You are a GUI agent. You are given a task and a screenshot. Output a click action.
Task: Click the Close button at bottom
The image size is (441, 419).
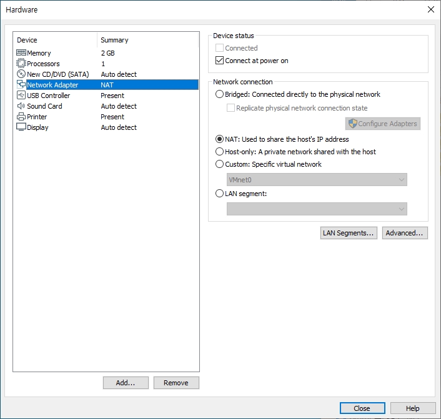(x=362, y=408)
